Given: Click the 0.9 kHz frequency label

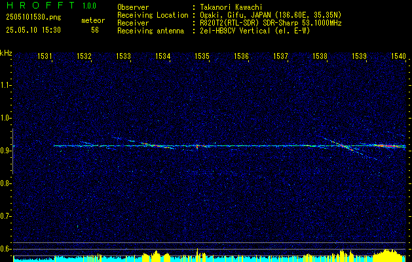Looking at the screenshot, I should [x=5, y=151].
